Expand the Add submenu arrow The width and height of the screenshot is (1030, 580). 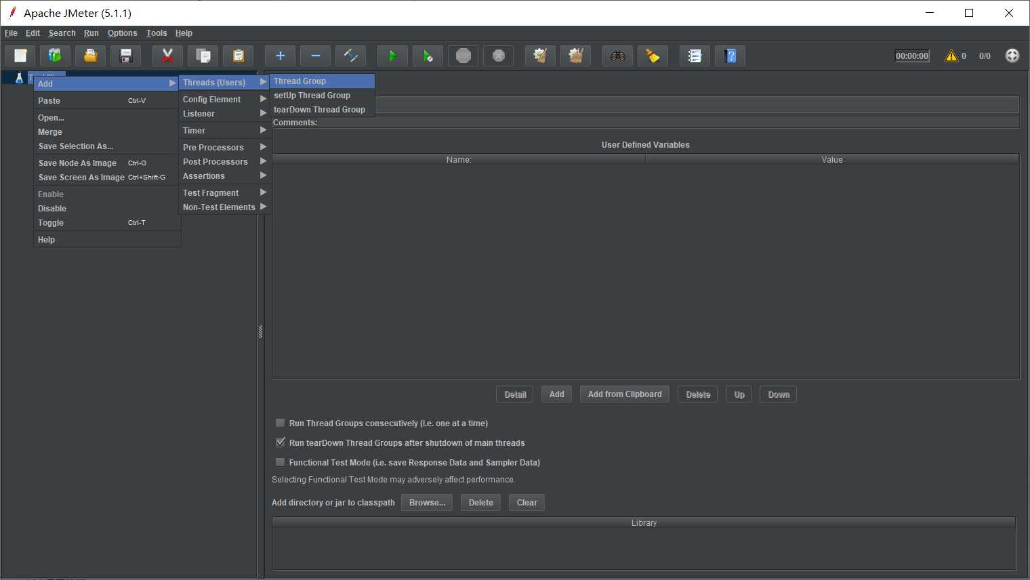pos(172,83)
